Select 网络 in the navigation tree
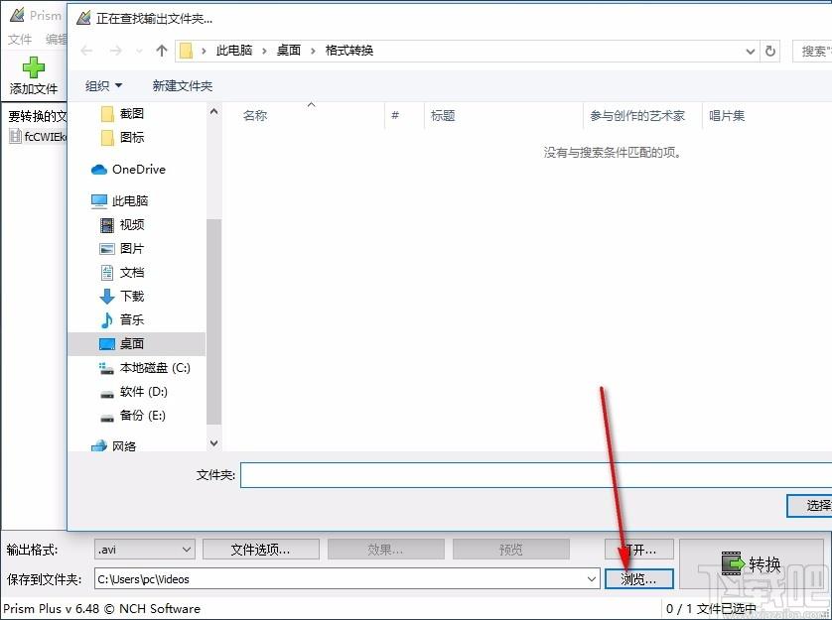The height and width of the screenshot is (620, 832). coord(113,446)
